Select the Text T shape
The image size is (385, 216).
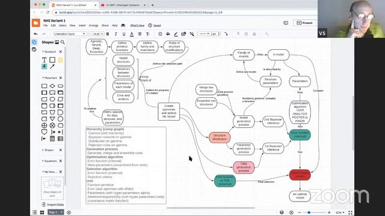coord(44,60)
